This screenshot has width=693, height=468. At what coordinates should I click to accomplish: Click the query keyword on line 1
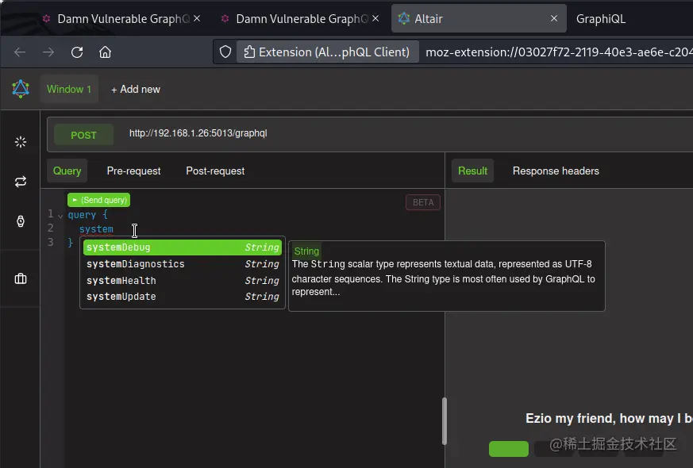click(82, 215)
